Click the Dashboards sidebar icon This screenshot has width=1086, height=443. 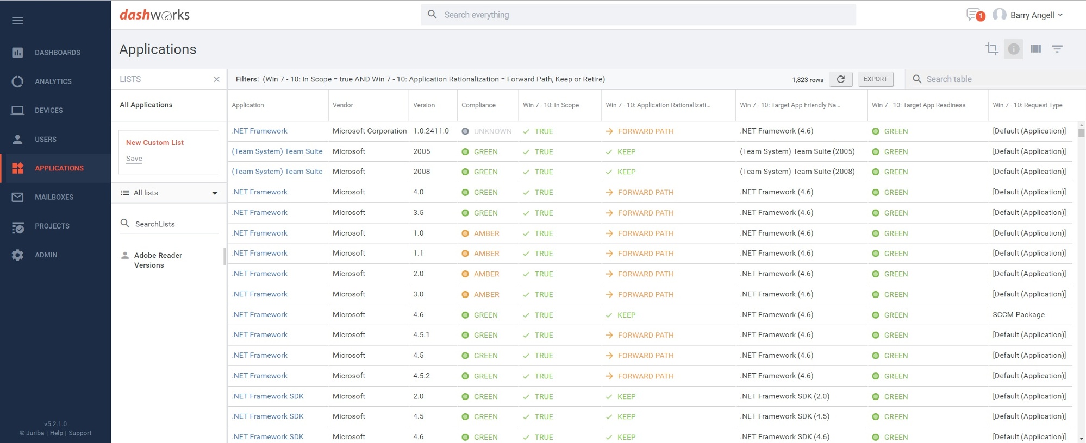click(17, 53)
